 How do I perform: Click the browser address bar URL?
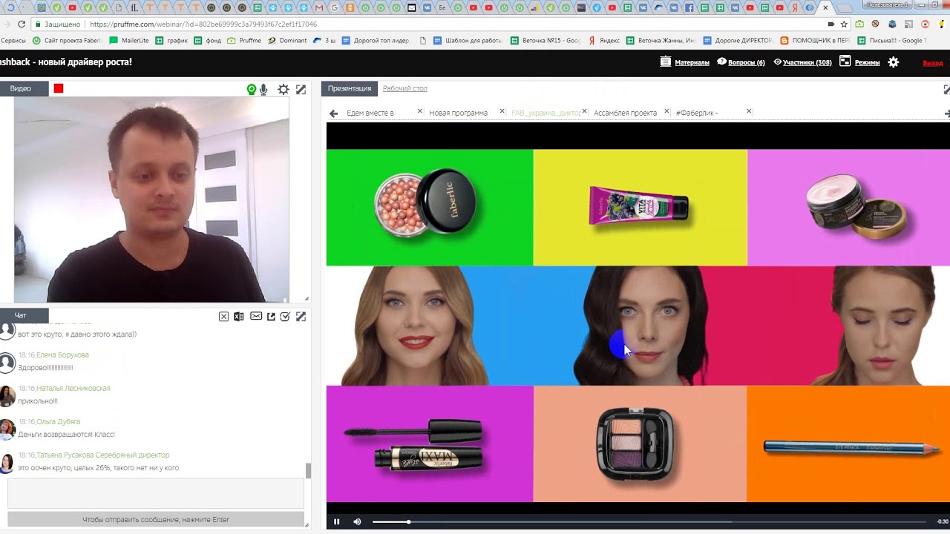(203, 24)
